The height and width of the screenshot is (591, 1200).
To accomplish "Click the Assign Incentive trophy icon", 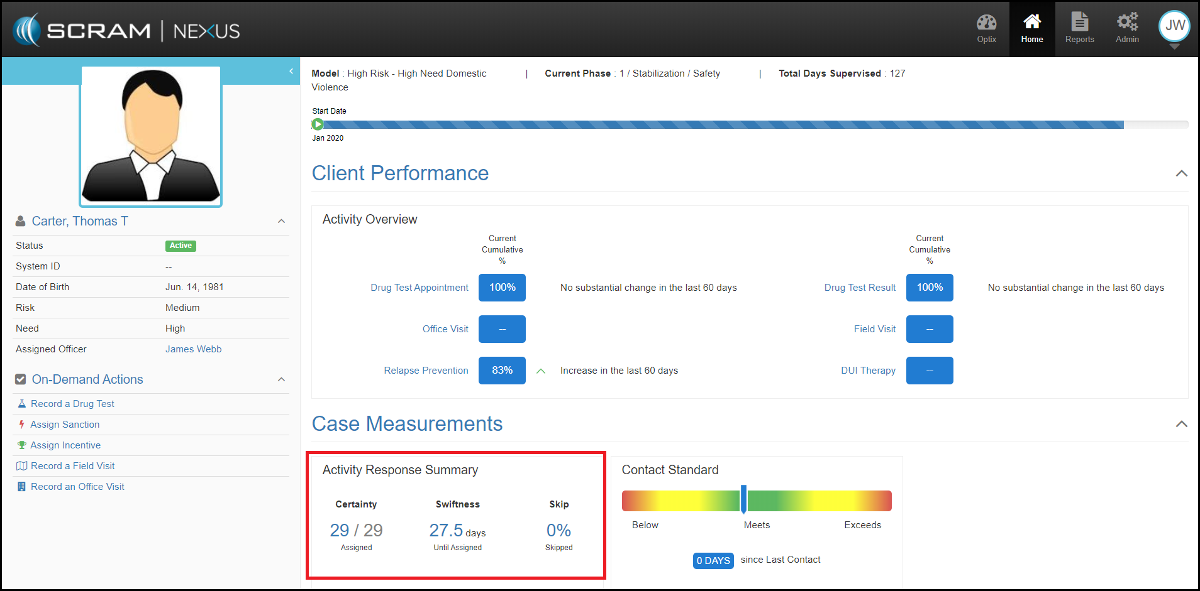I will pyautogui.click(x=22, y=445).
